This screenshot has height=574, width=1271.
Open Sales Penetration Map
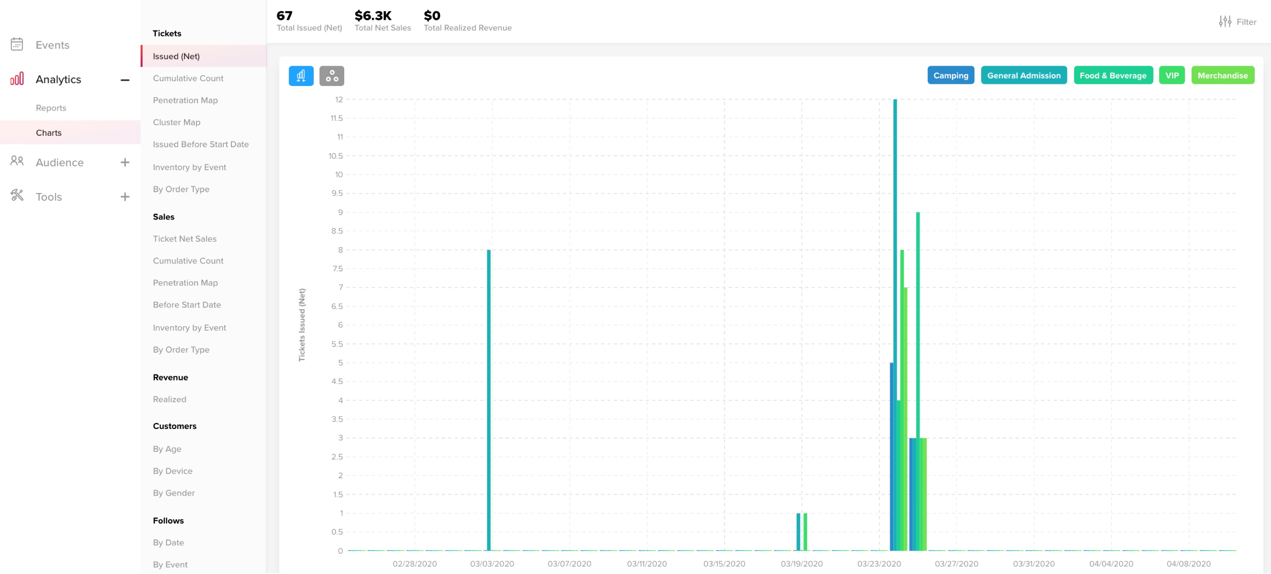[185, 283]
